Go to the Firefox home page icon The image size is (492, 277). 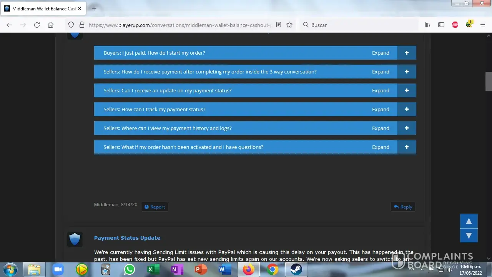click(x=50, y=25)
